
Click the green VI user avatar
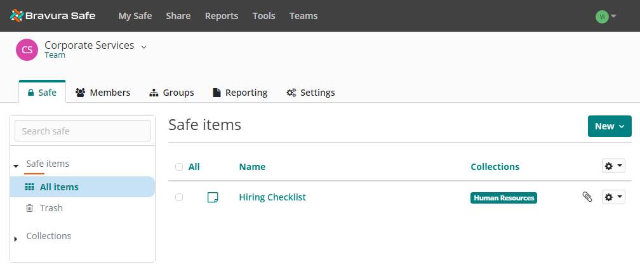pyautogui.click(x=602, y=16)
